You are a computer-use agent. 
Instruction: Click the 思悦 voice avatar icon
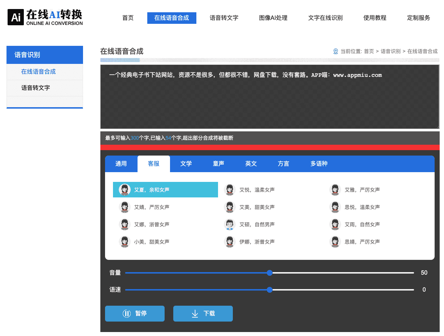[x=335, y=207]
